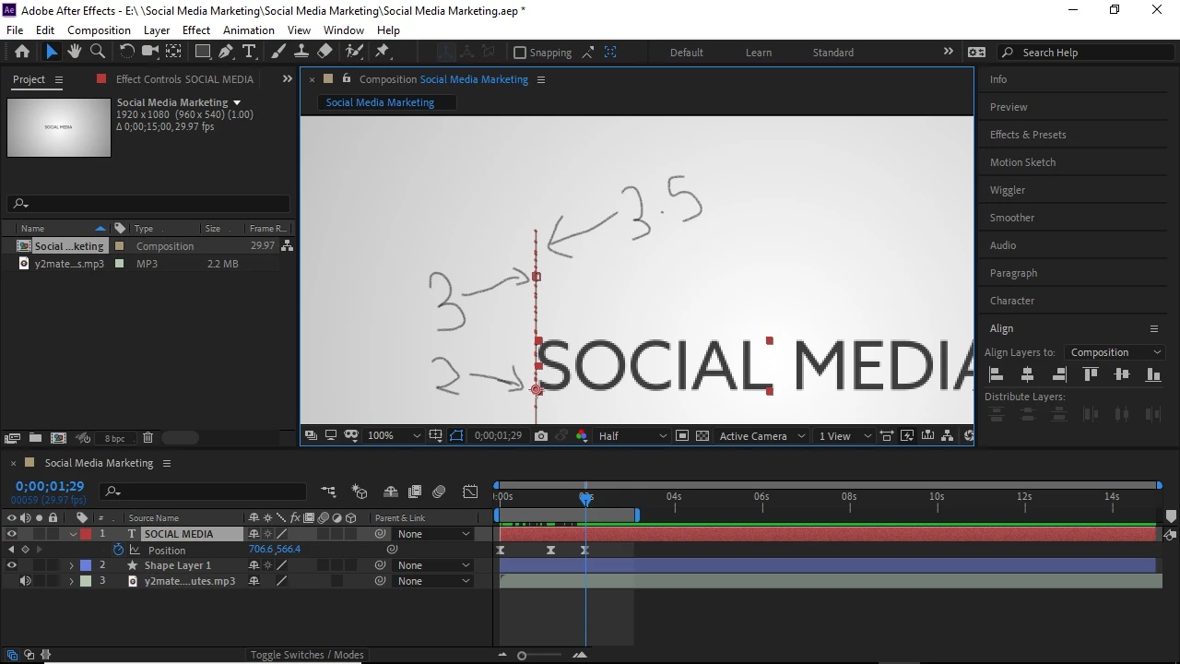Open the Graph Editor in timeline

click(x=470, y=492)
